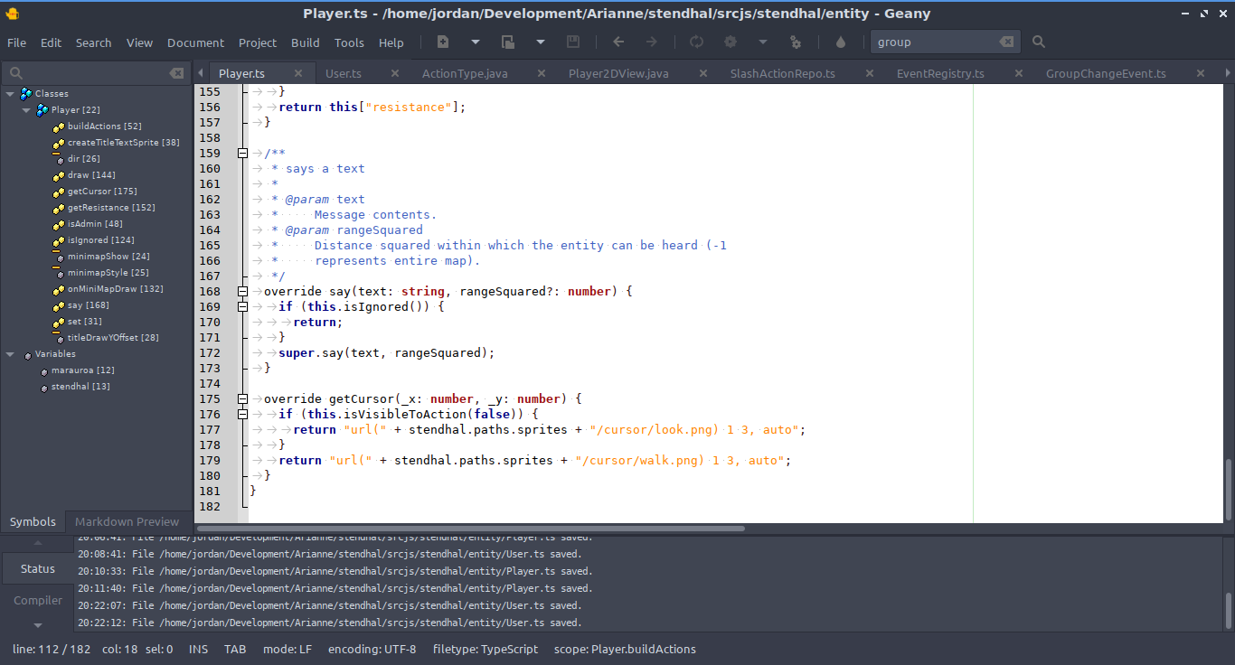The width and height of the screenshot is (1235, 665).
Task: Select getCursor [175] symbol
Action: click(102, 192)
